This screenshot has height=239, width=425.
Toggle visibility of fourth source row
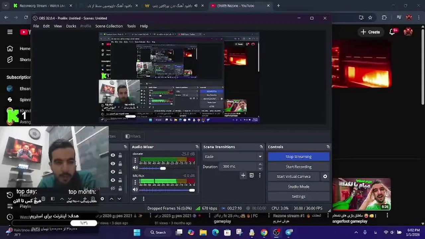tap(113, 180)
